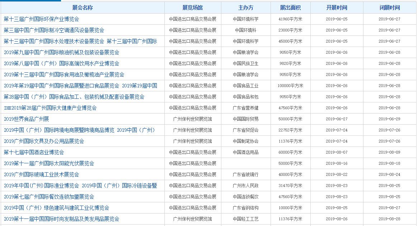Select the 45000平方米 area cell

click(x=290, y=42)
